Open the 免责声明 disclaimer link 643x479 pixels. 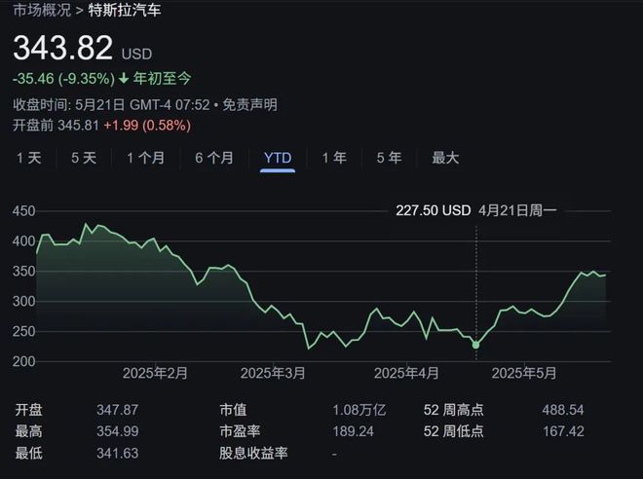click(x=251, y=104)
